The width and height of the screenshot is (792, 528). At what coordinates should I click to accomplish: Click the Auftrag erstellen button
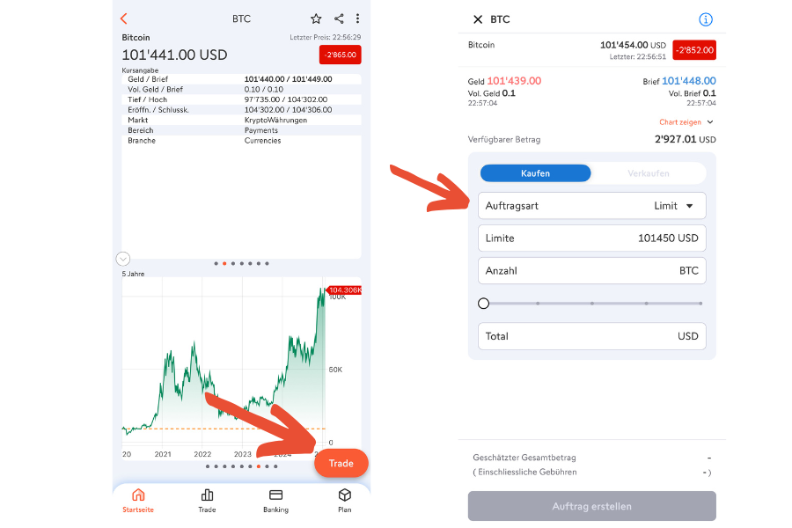tap(592, 506)
